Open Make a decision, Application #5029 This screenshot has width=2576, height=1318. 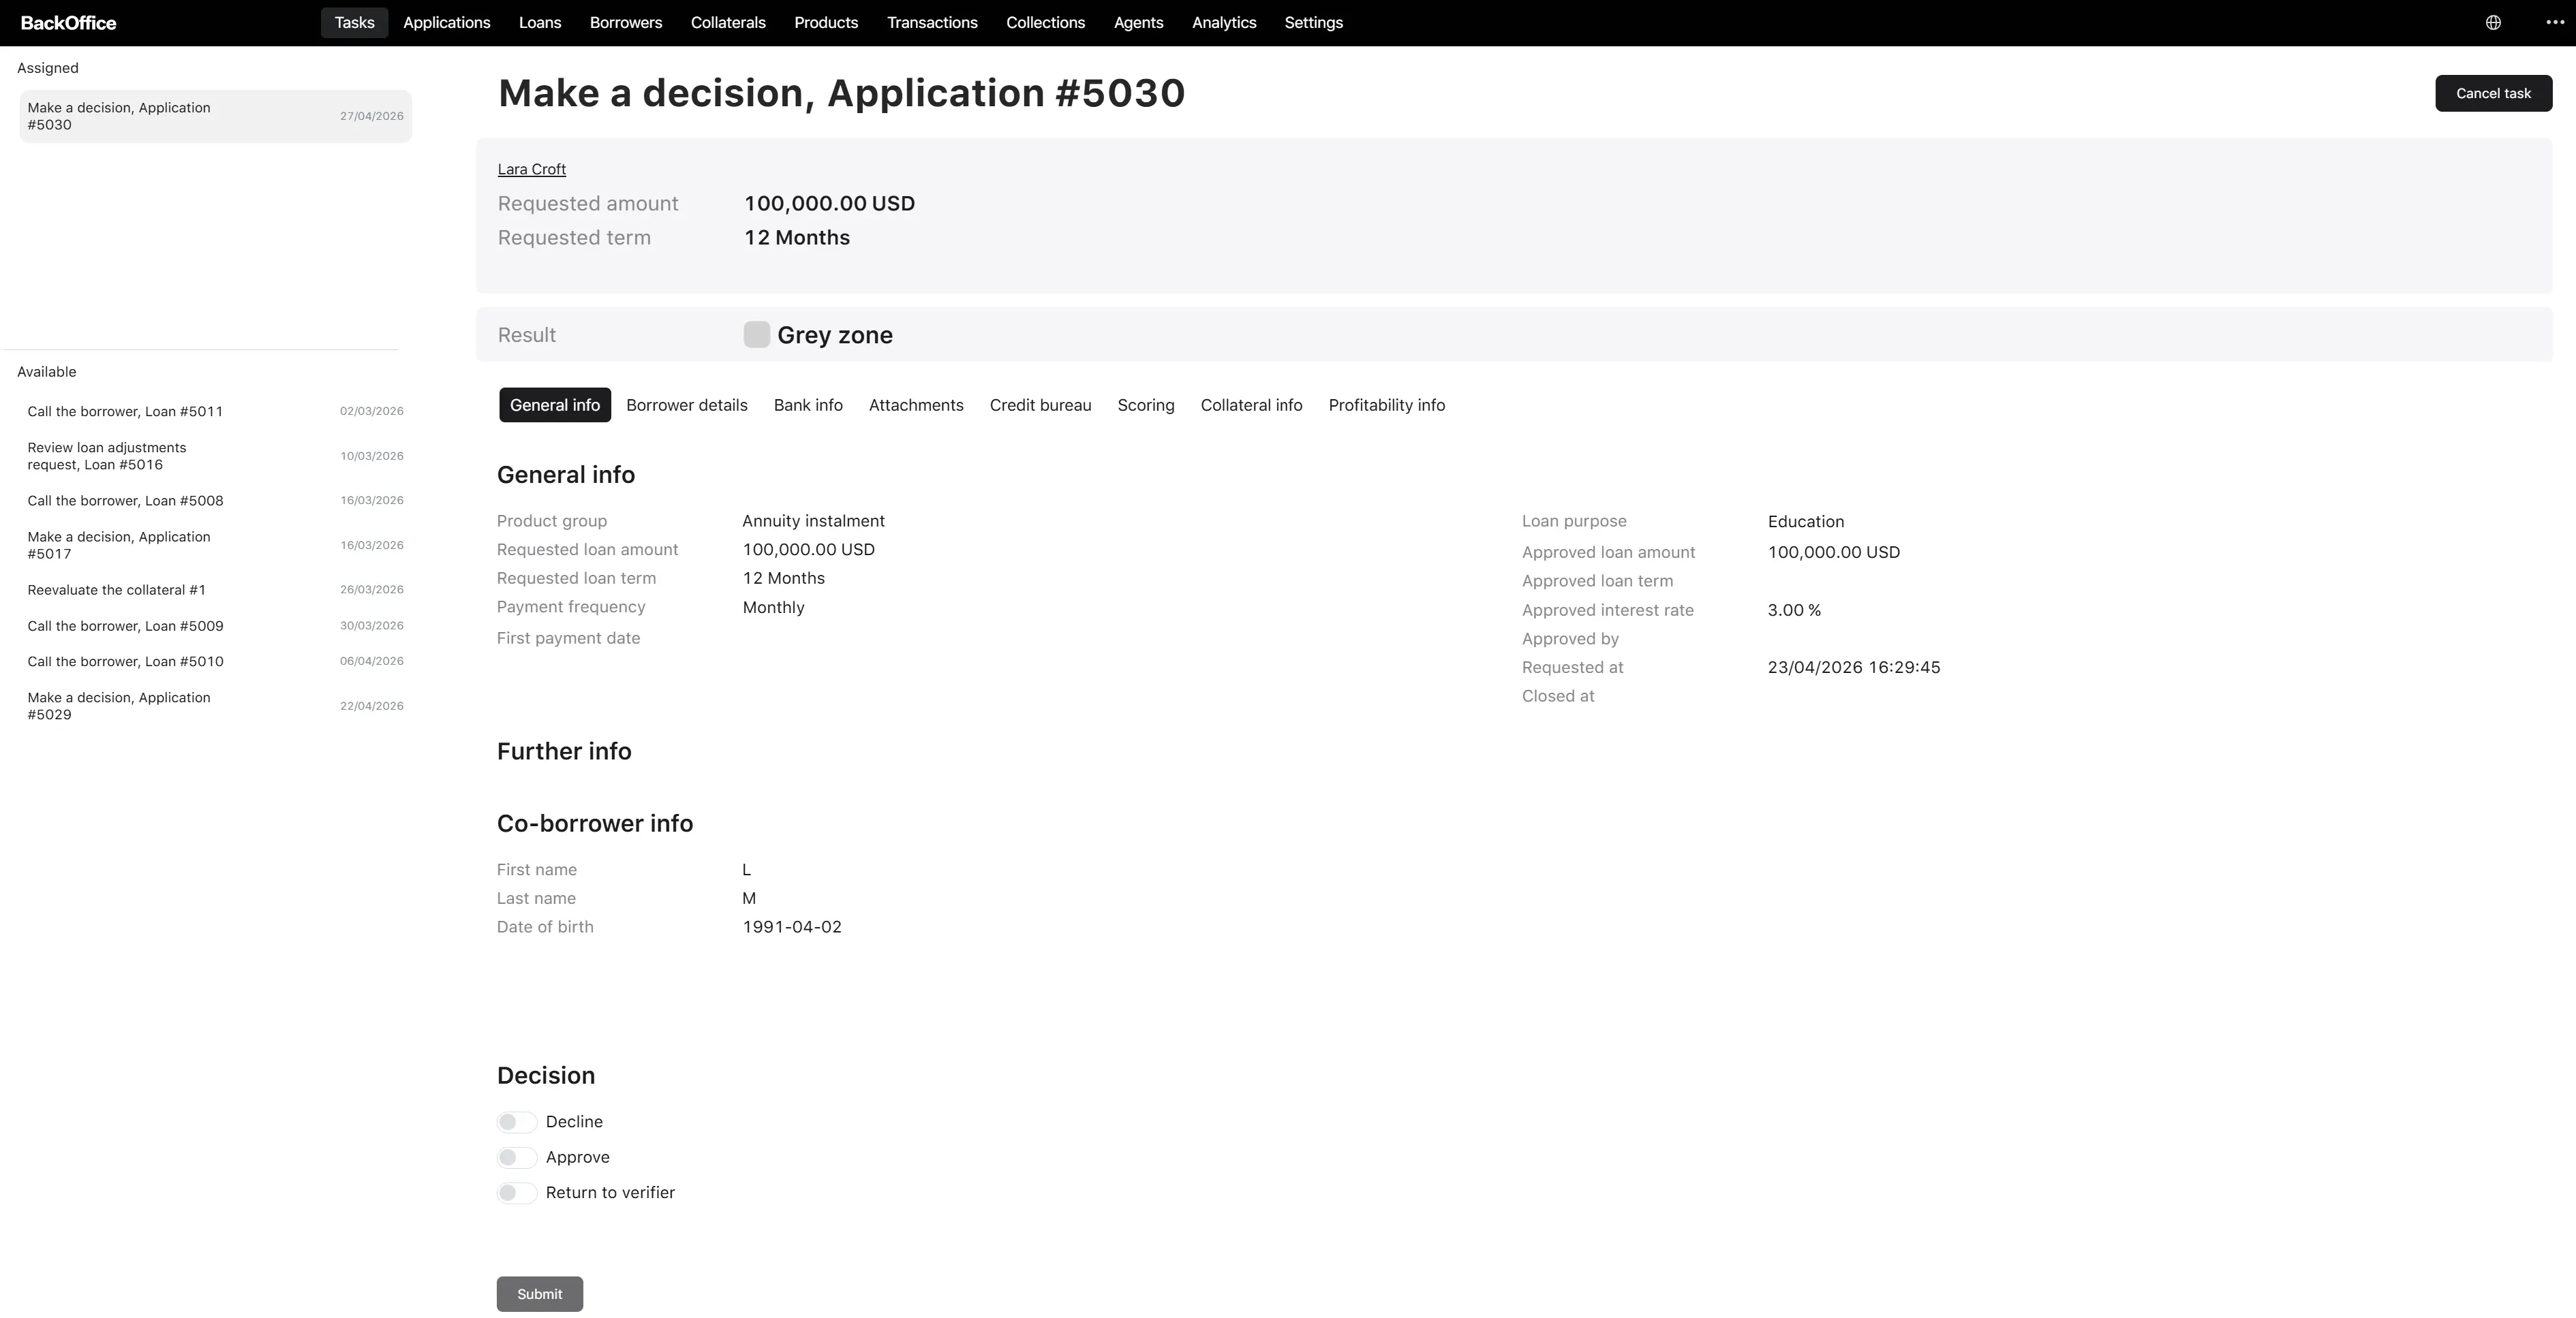[215, 706]
